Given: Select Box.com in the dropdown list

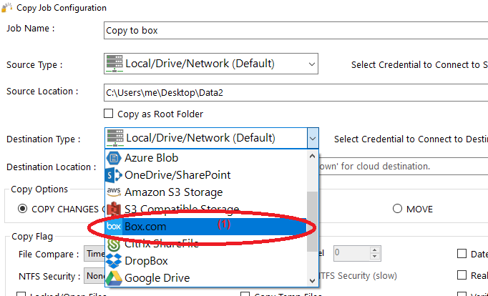Looking at the screenshot, I should pyautogui.click(x=206, y=227).
